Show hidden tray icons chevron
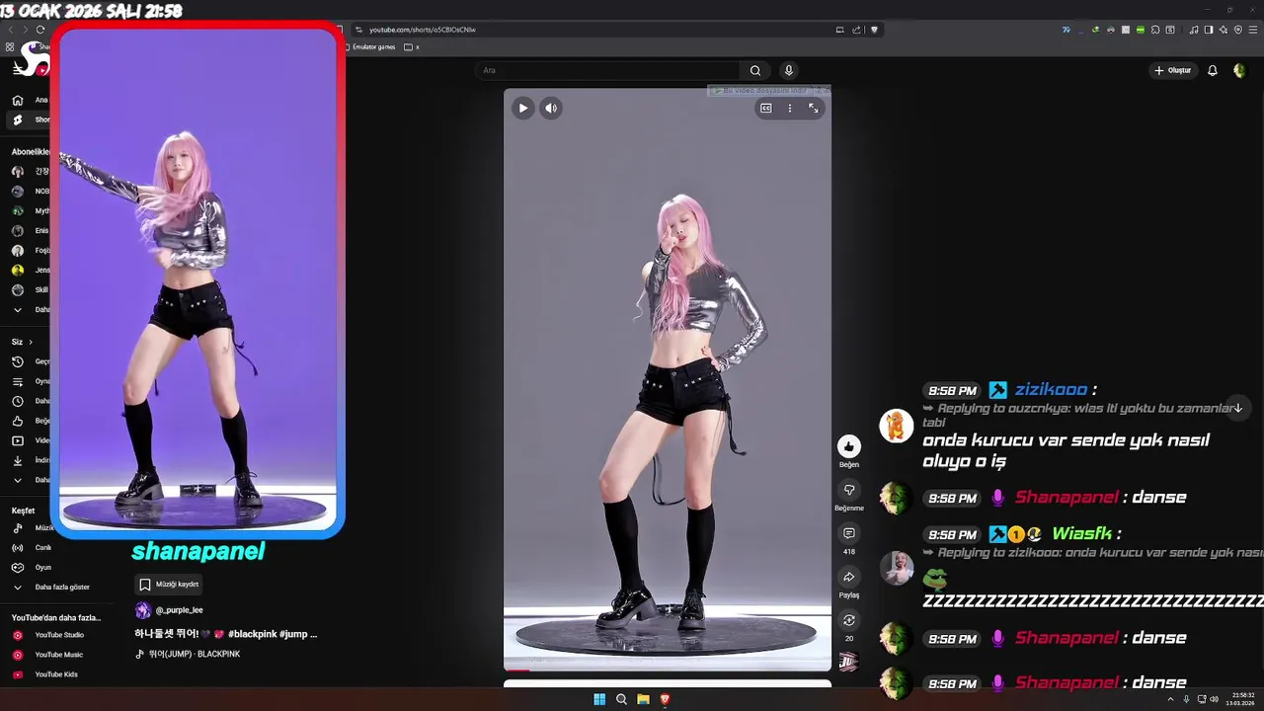The height and width of the screenshot is (711, 1264). (x=1171, y=699)
